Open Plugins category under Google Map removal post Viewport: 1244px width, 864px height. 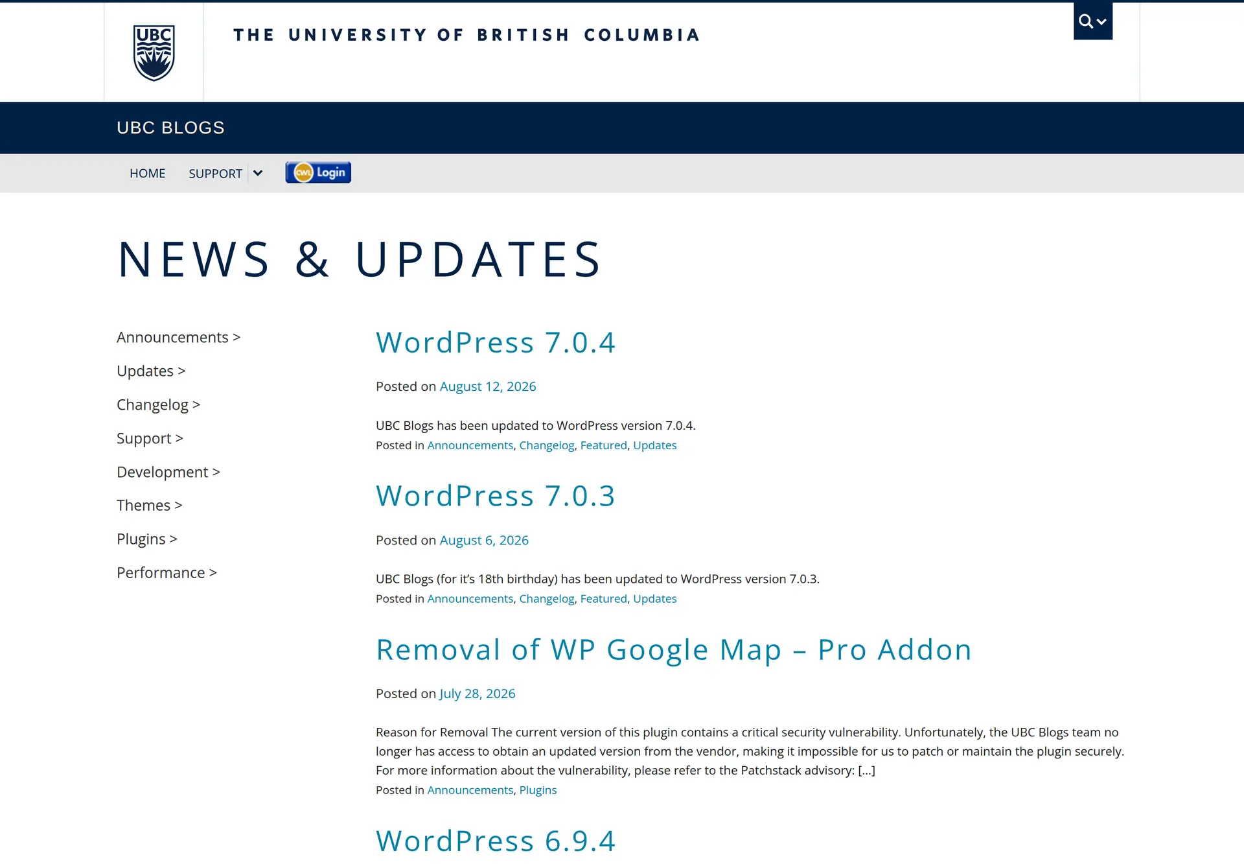pyautogui.click(x=538, y=790)
